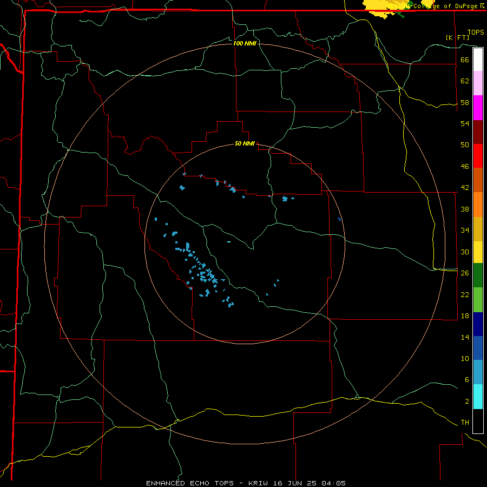
Task: Click the 'College of DuPage' credit text
Action: pos(446,6)
